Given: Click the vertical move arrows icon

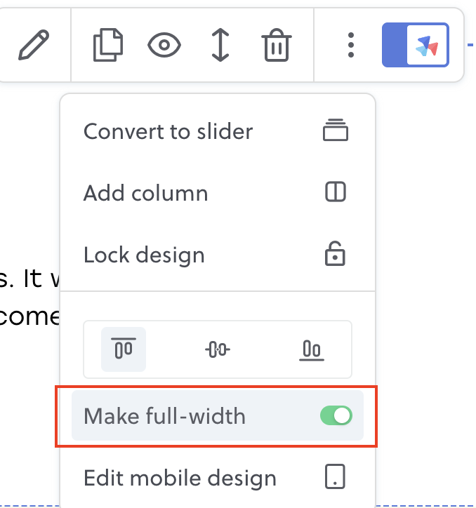Looking at the screenshot, I should click(220, 45).
